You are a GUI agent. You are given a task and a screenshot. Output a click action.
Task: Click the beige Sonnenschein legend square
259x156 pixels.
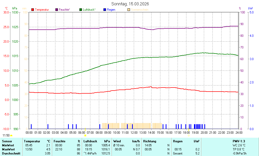coord(129,10)
